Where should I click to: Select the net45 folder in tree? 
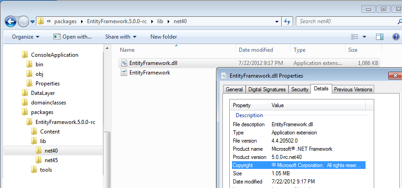pyautogui.click(x=51, y=160)
